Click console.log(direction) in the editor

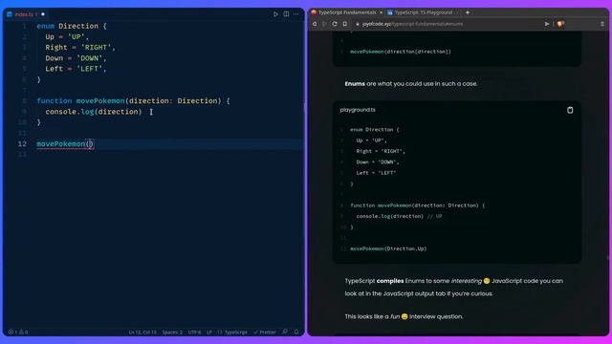point(94,112)
